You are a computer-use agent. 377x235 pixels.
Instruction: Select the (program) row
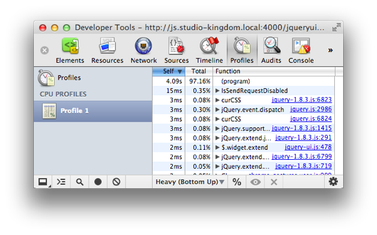(243, 81)
